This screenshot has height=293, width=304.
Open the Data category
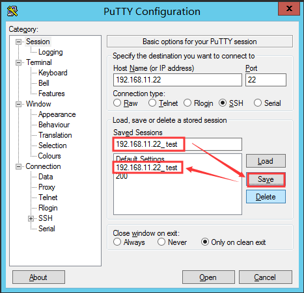[x=46, y=177]
